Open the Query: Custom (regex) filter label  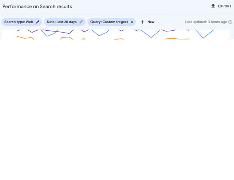[109, 22]
